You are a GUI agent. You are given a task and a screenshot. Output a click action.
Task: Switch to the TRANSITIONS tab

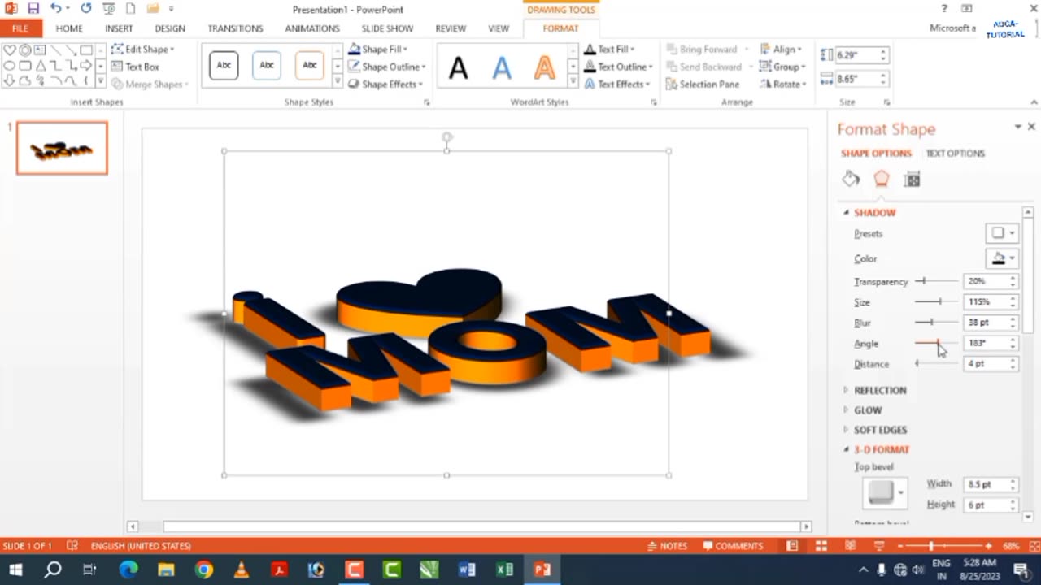point(235,28)
